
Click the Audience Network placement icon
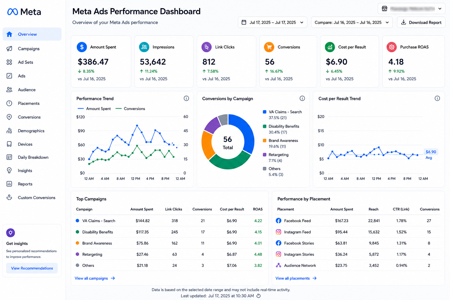click(x=279, y=265)
